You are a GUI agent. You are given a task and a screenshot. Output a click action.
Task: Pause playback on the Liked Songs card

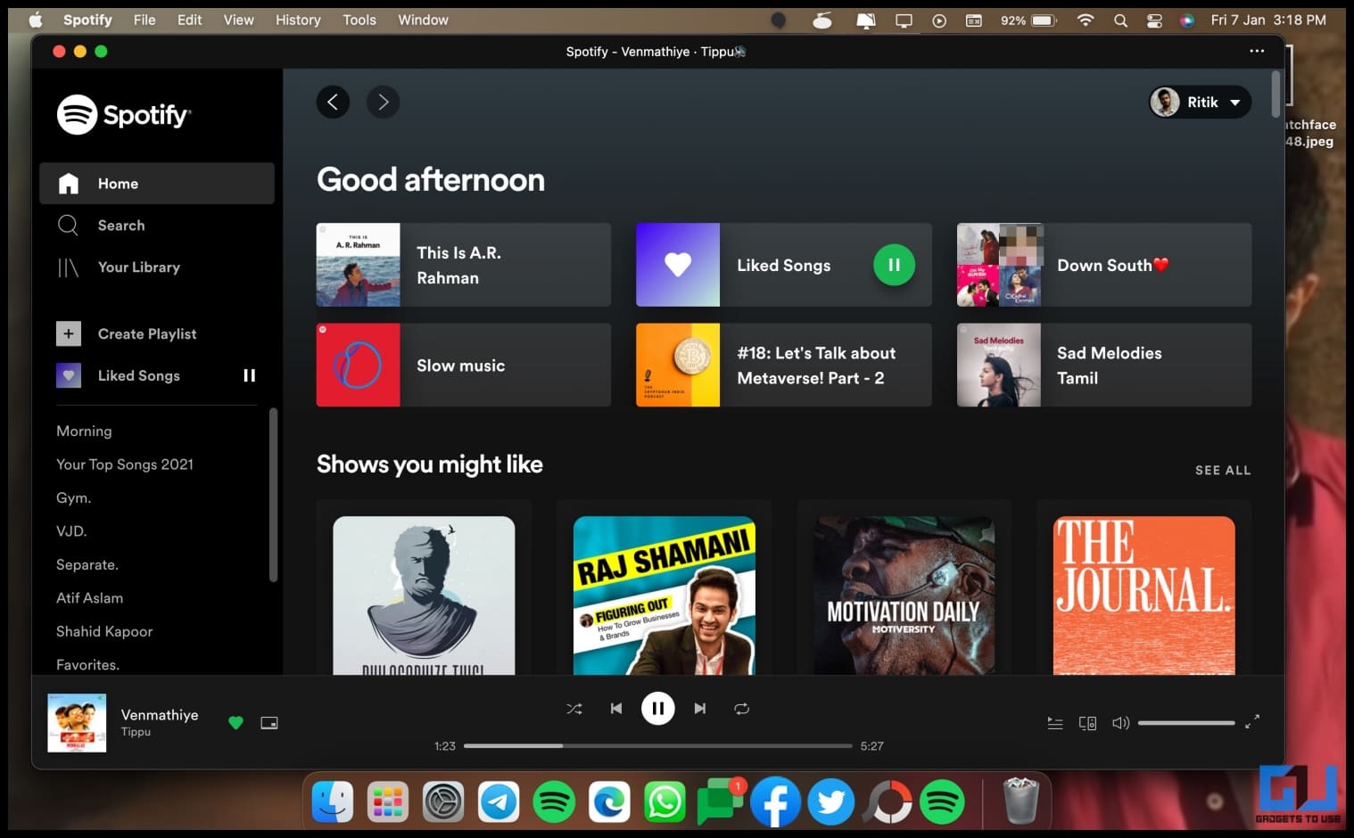point(894,265)
